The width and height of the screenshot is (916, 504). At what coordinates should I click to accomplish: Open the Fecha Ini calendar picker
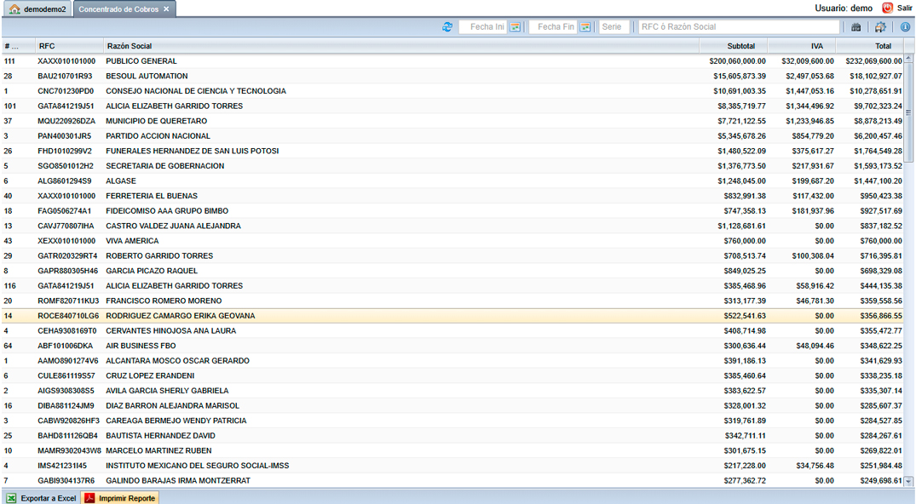(x=515, y=27)
